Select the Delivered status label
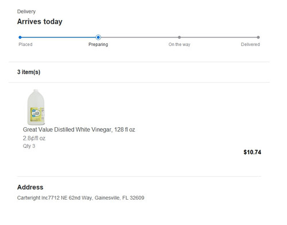The height and width of the screenshot is (225, 287). 250,44
